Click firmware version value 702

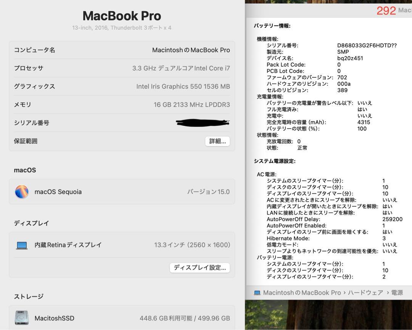(x=342, y=77)
